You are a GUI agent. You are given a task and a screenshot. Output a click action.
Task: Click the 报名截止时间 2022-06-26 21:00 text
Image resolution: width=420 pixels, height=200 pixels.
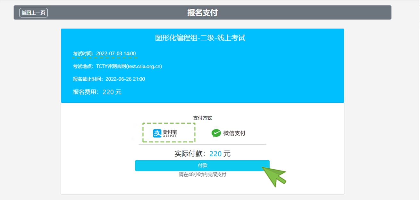109,79
